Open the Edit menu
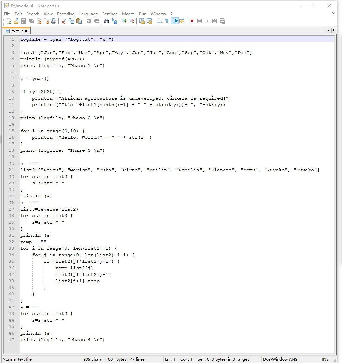Viewport: 342px width, 363px height. point(18,14)
